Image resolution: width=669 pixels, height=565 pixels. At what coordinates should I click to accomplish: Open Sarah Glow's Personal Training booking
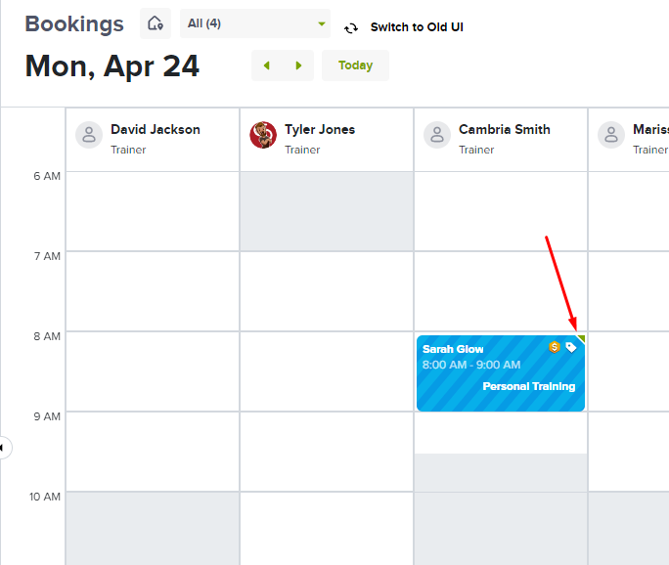[501, 373]
